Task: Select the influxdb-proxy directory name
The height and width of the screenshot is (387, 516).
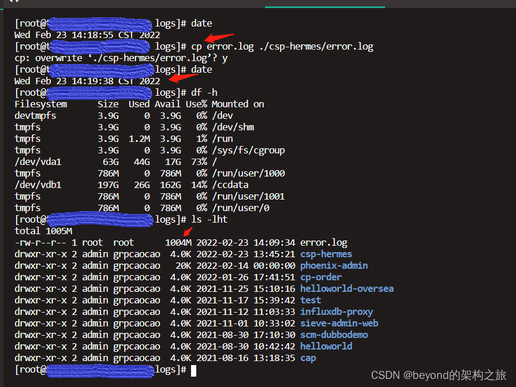Action: click(336, 311)
